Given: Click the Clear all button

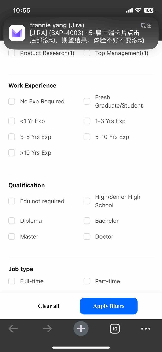Looking at the screenshot, I should pyautogui.click(x=49, y=306).
